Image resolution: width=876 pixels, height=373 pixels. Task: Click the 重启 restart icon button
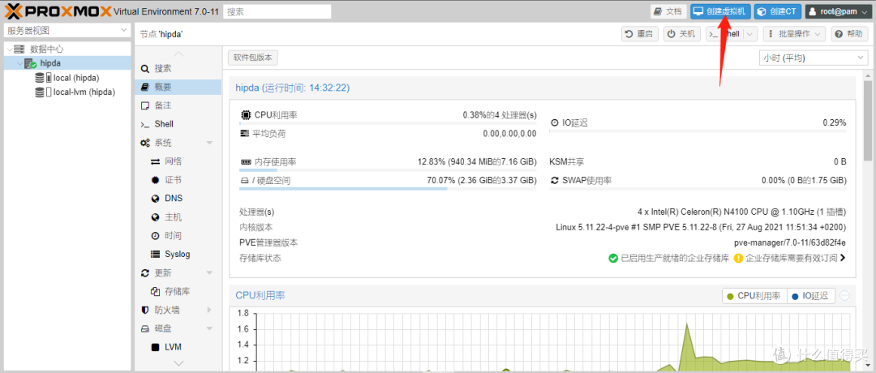point(640,34)
